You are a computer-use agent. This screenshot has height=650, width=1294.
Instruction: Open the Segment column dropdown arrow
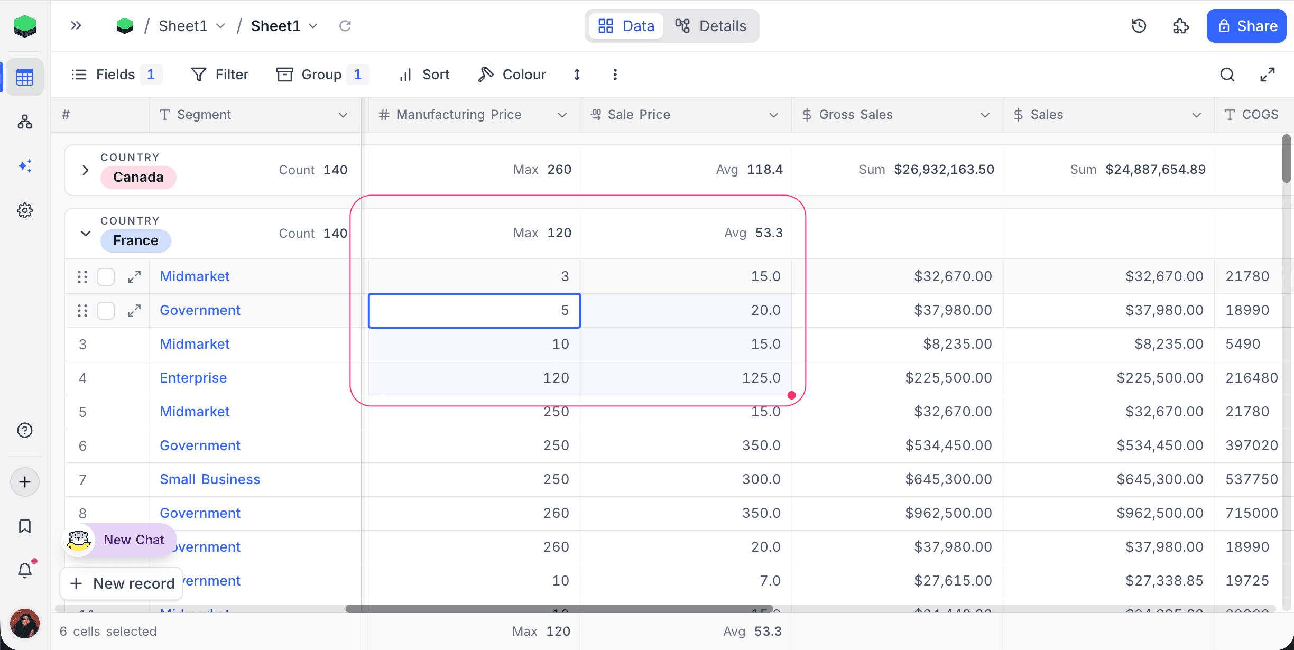click(x=343, y=115)
